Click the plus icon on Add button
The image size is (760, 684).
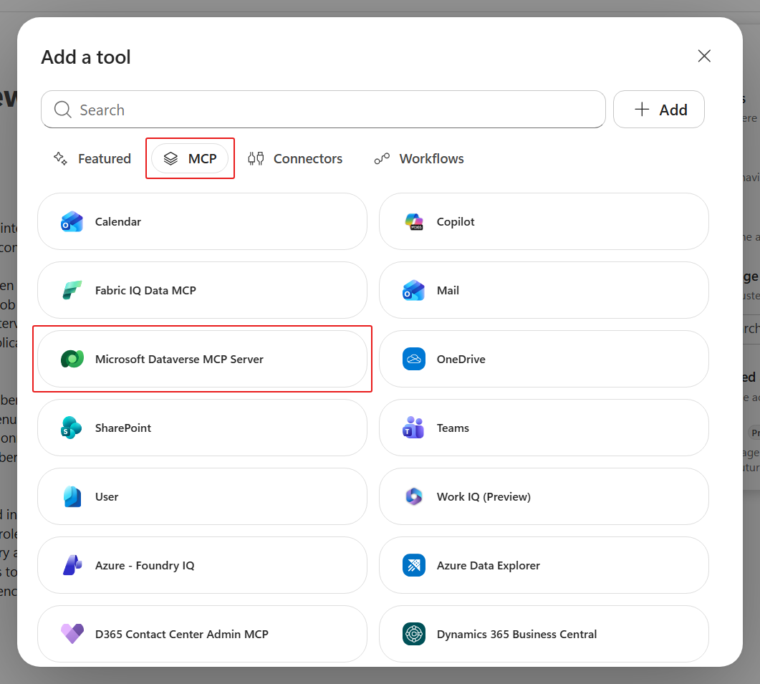(642, 109)
